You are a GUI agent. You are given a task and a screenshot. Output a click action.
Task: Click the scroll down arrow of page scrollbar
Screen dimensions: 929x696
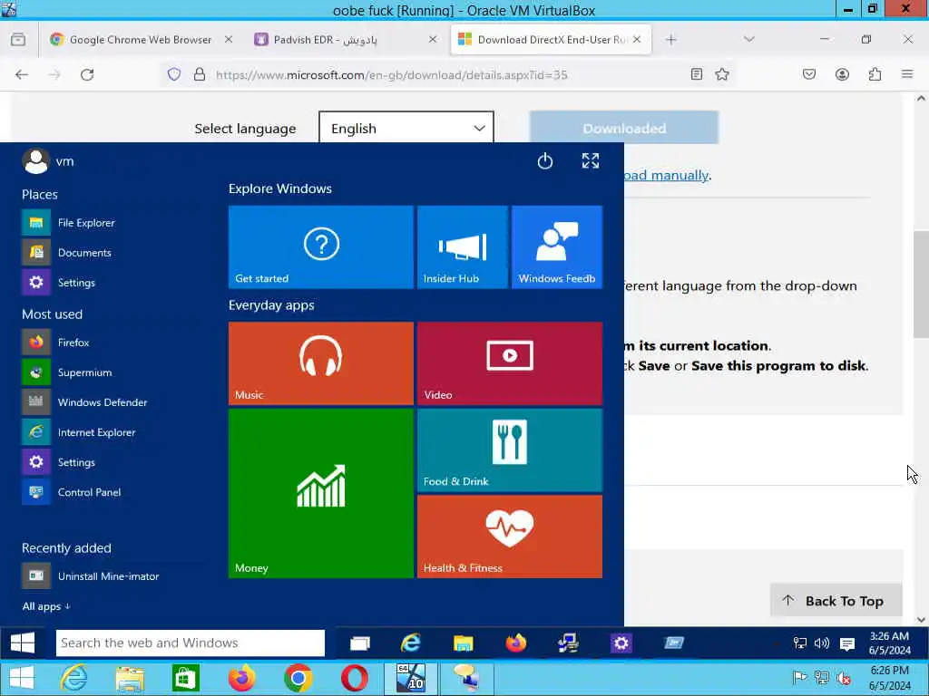[921, 620]
